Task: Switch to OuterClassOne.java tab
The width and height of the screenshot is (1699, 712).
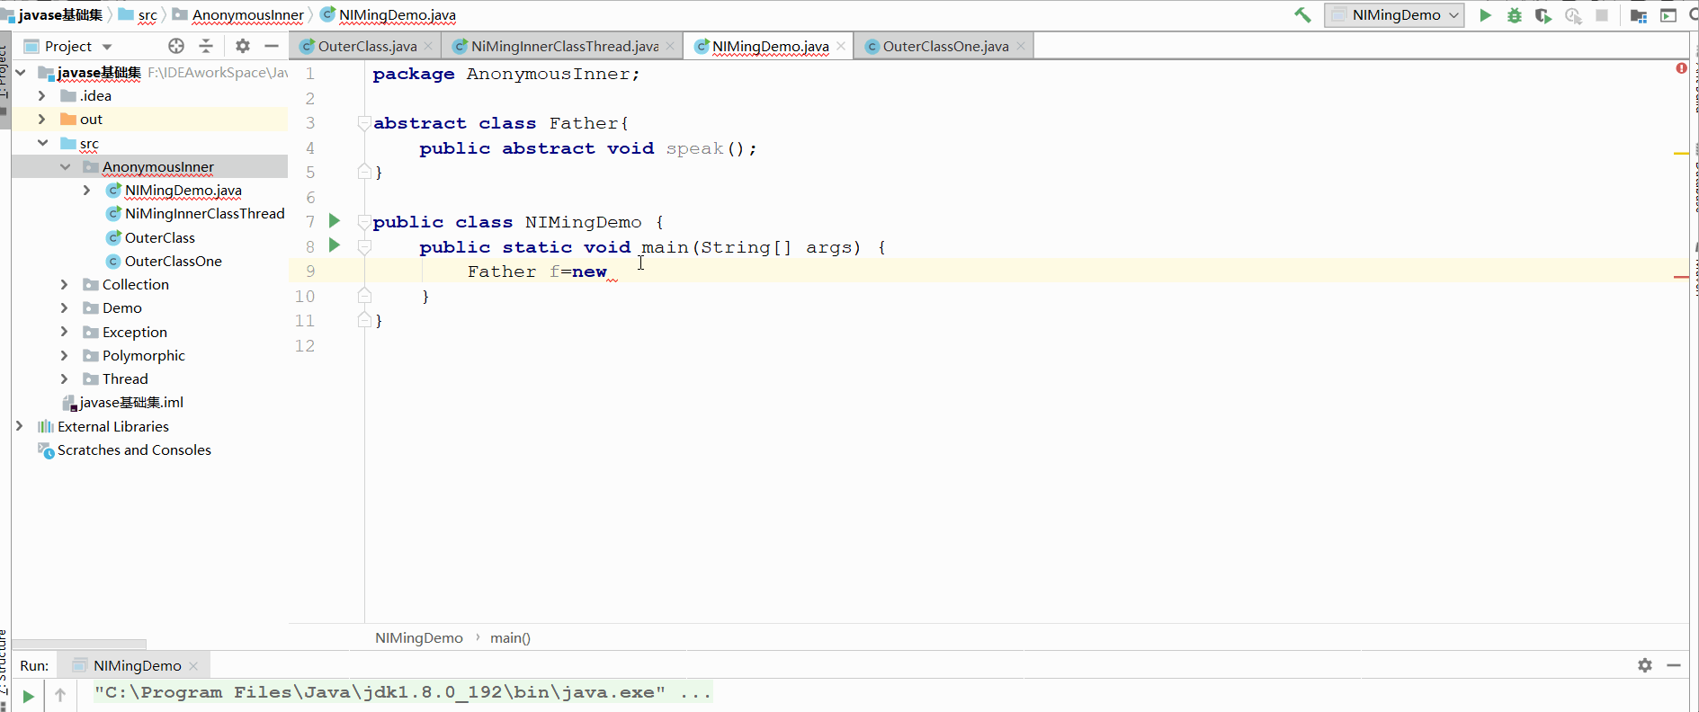Action: click(945, 46)
